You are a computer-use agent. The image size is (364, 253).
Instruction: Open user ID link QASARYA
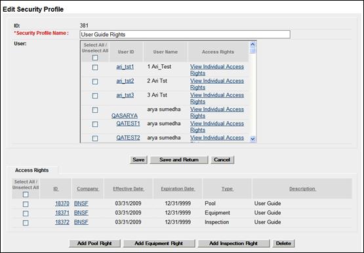125,115
